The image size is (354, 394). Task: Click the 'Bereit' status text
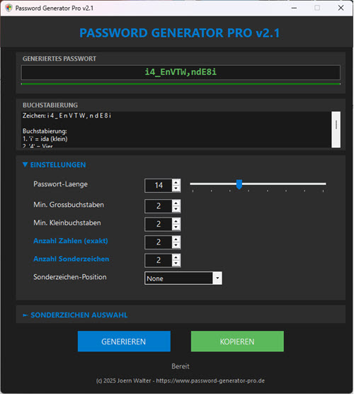coord(181,366)
